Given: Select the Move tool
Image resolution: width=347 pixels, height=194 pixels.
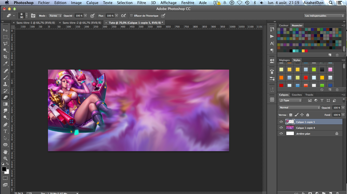Looking at the screenshot, I should tap(5, 30).
